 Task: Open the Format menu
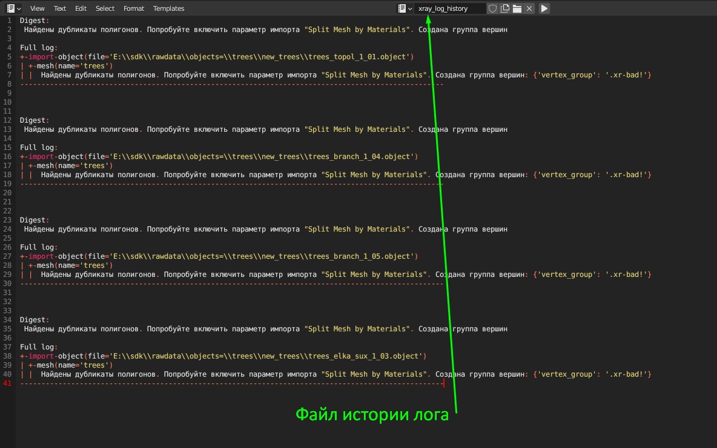(133, 8)
